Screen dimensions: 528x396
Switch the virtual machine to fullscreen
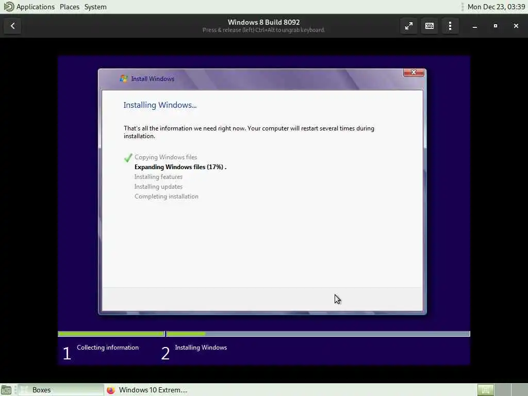click(408, 26)
